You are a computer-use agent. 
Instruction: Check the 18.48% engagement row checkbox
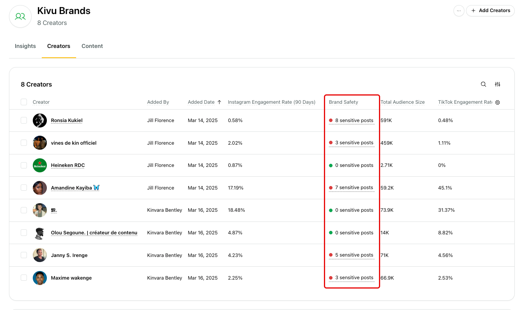point(24,210)
